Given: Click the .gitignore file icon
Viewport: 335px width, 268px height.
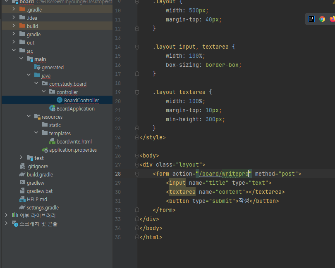Looking at the screenshot, I should pyautogui.click(x=22, y=166).
